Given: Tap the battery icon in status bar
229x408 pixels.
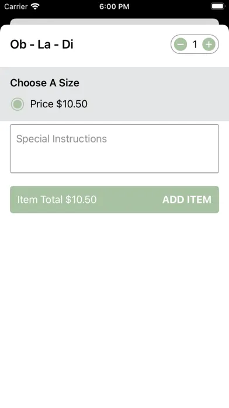Looking at the screenshot, I should 218,6.
